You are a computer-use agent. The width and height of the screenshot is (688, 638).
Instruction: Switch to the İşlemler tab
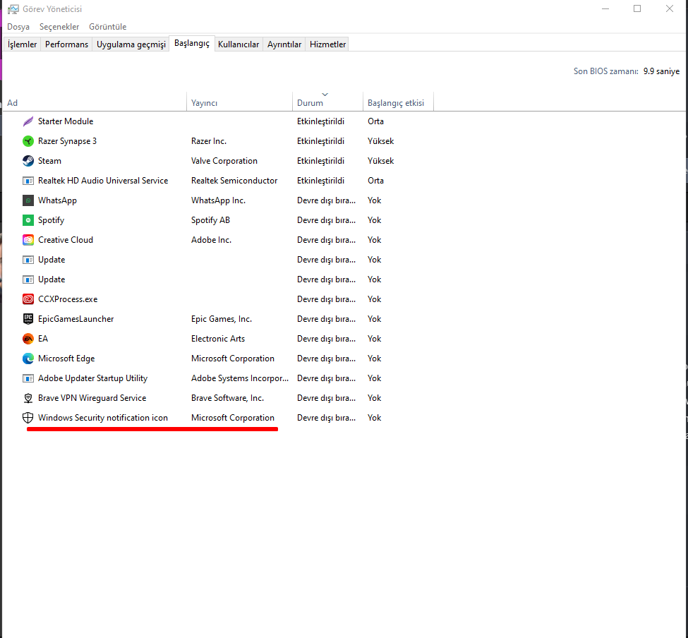coord(23,44)
